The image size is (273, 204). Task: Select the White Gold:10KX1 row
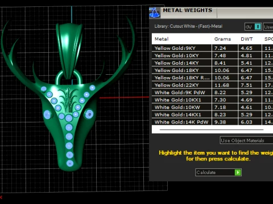[x=212, y=100]
